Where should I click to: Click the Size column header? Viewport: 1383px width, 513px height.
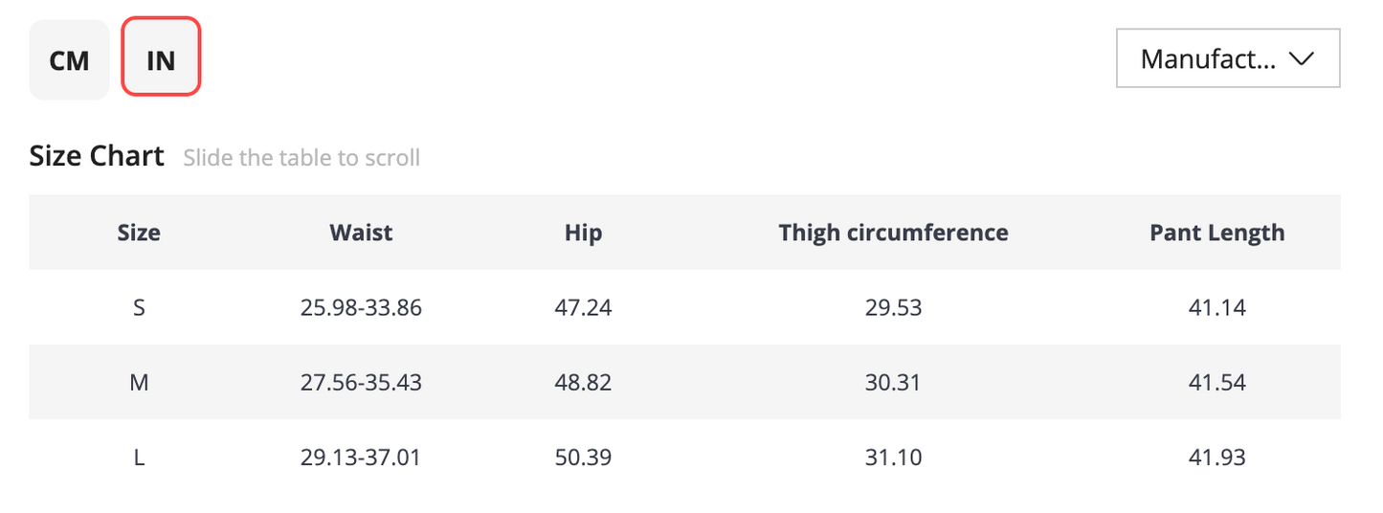coord(139,232)
